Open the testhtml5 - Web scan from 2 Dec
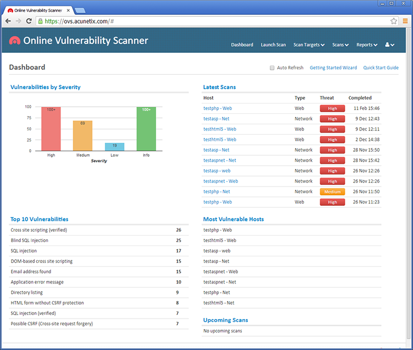 tap(220, 139)
